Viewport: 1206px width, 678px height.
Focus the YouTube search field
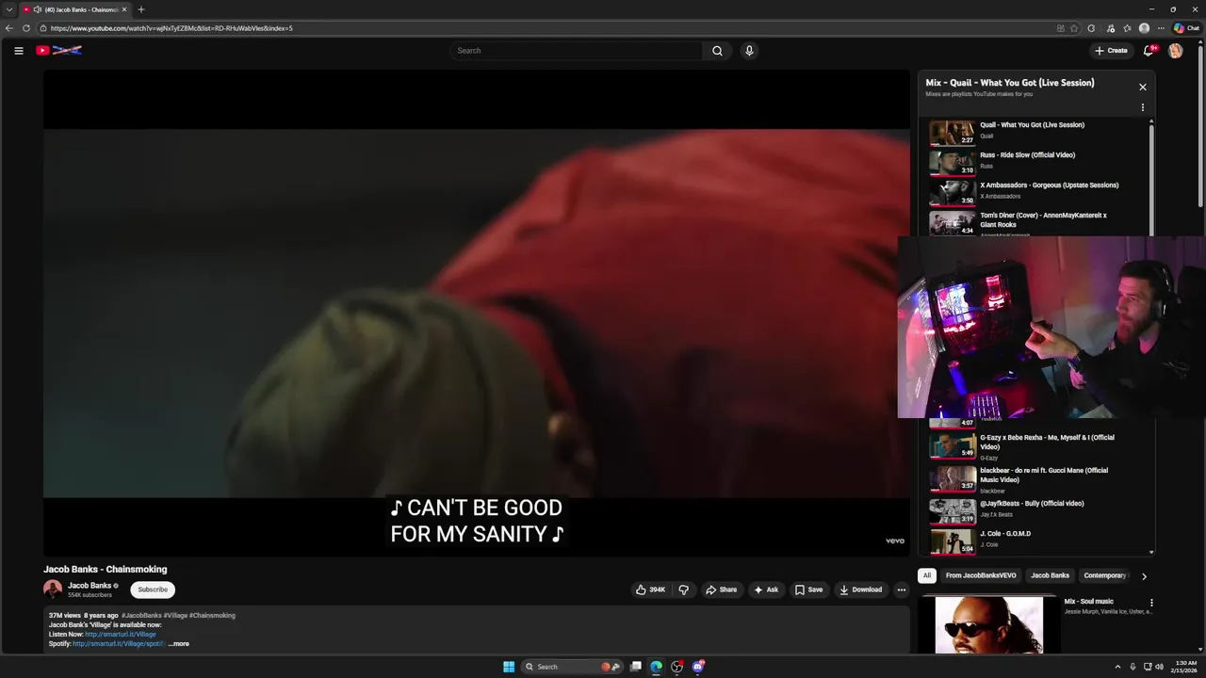click(576, 51)
